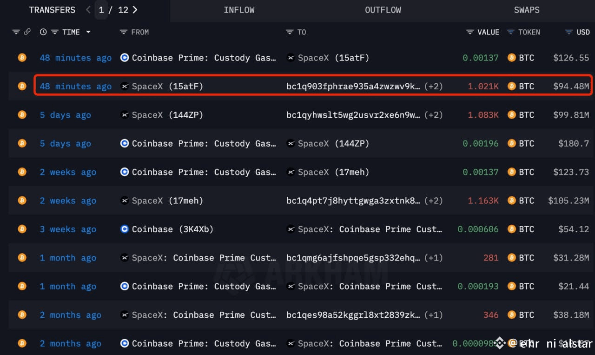Click Coinbase Prime logo in $123.73 row

124,172
